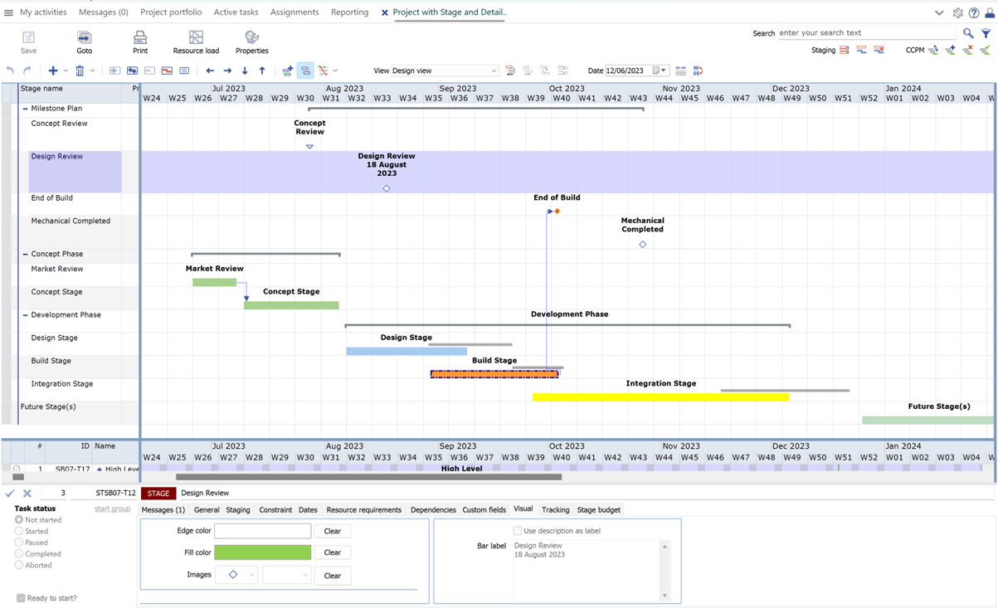Pick the Edge color swatch
This screenshot has height=608, width=998.
[263, 531]
